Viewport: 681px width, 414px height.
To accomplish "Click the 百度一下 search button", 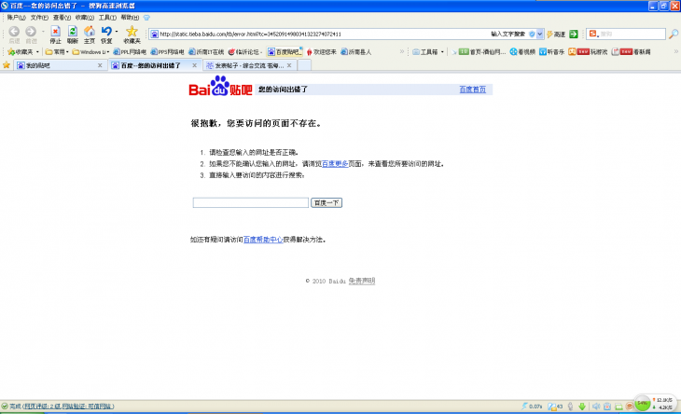I will 327,202.
